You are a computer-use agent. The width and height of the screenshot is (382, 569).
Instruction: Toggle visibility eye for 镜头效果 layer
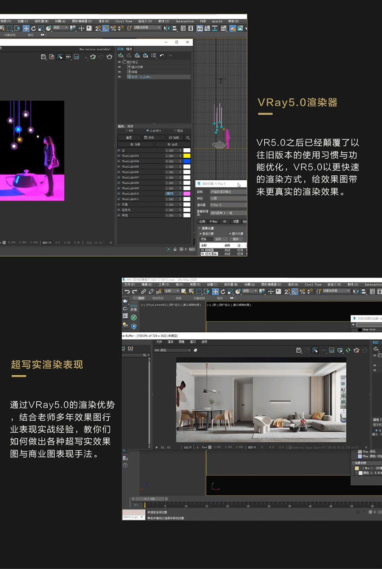tap(120, 67)
